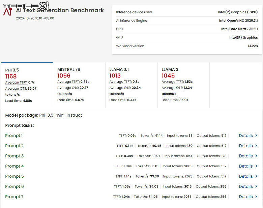Click PHI 3.5 score 1158

(11, 77)
